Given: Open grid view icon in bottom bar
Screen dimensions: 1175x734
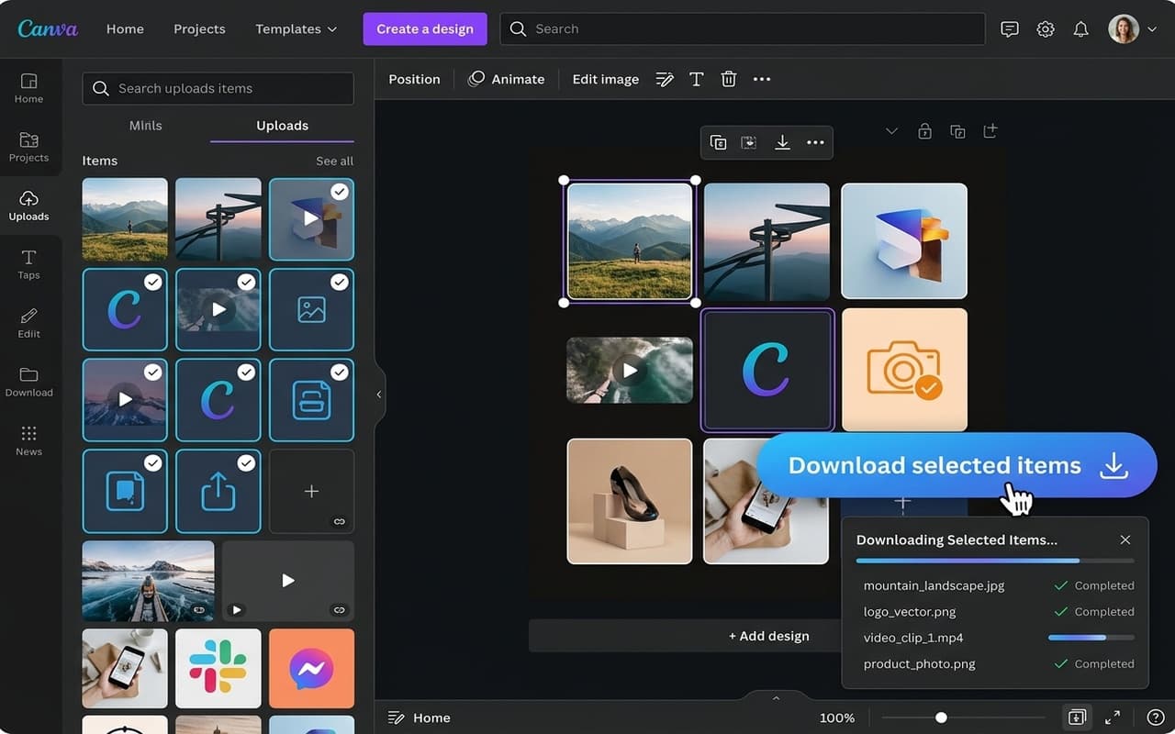Looking at the screenshot, I should [x=1078, y=717].
